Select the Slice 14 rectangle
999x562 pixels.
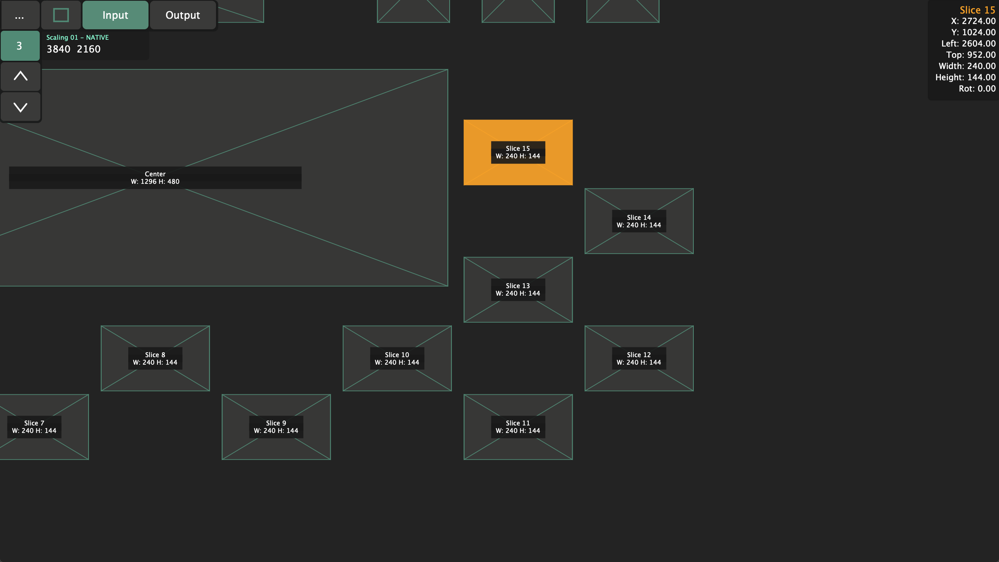click(x=639, y=221)
